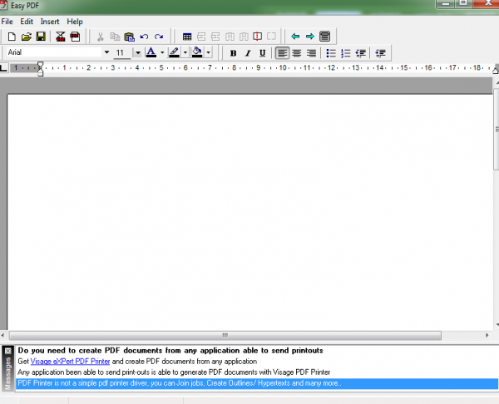Insert a table using the grid icon
The image size is (499, 404).
(187, 37)
